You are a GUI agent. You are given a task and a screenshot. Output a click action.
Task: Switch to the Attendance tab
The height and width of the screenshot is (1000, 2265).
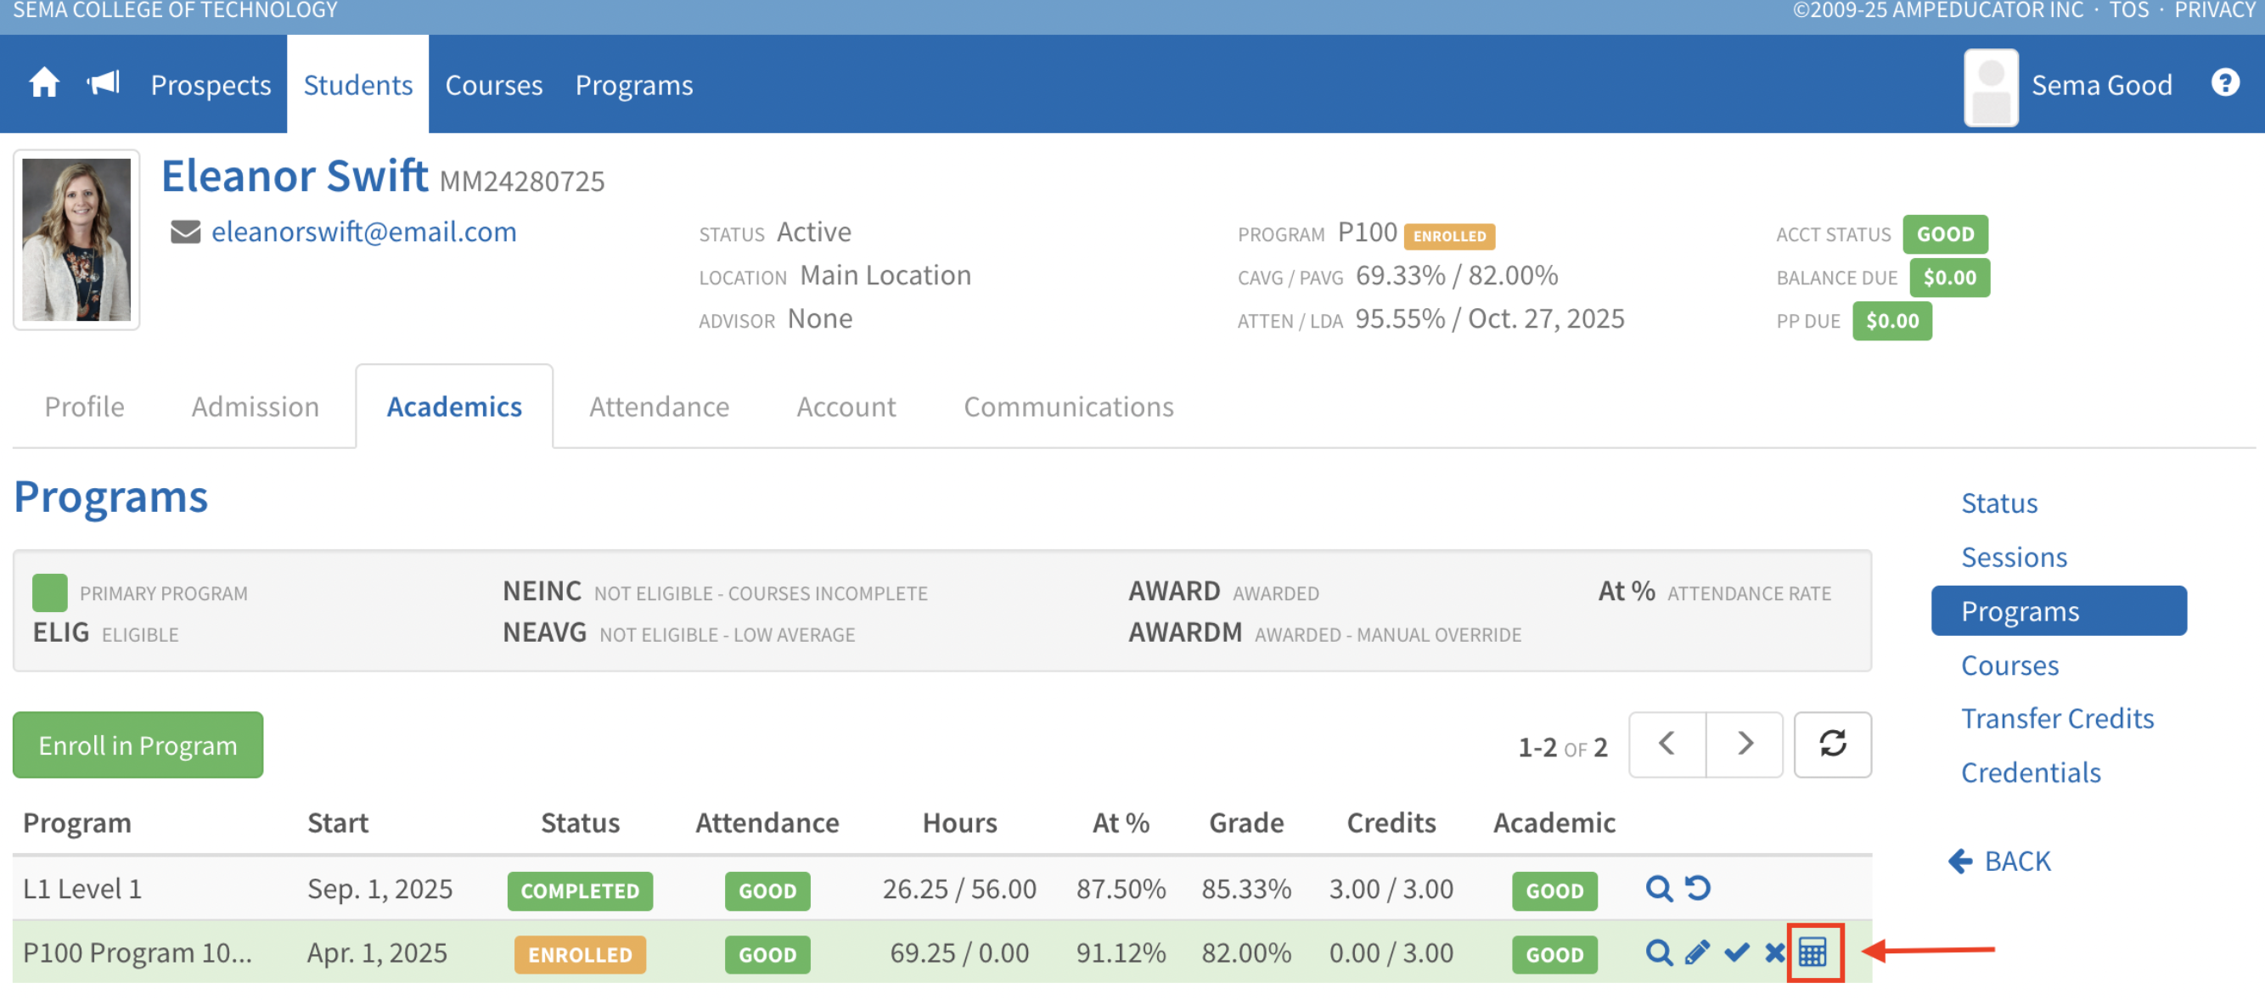coord(659,407)
